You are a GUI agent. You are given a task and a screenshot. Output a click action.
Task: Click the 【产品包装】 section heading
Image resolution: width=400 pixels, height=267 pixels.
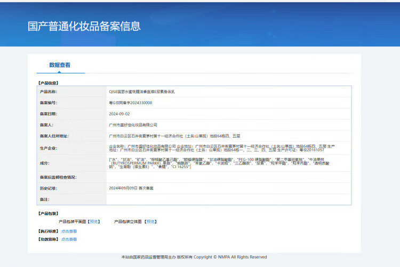pyautogui.click(x=48, y=213)
